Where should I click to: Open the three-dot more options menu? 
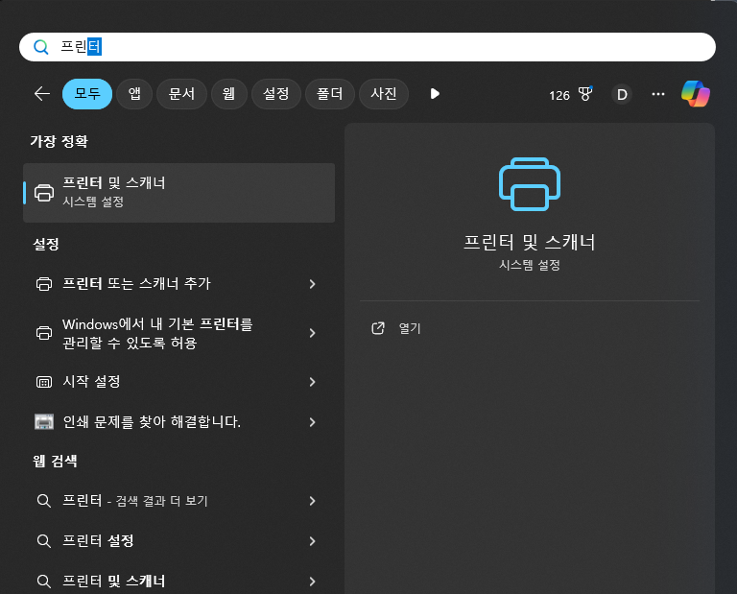[658, 94]
